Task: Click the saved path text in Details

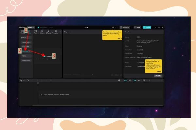Action: coord(148,42)
